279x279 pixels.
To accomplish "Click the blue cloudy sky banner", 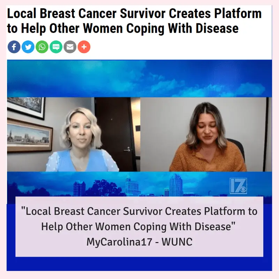I will (139, 78).
